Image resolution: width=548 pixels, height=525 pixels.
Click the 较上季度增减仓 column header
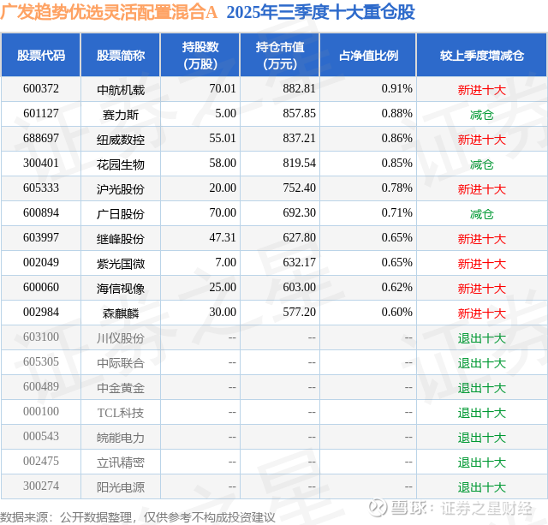482,55
